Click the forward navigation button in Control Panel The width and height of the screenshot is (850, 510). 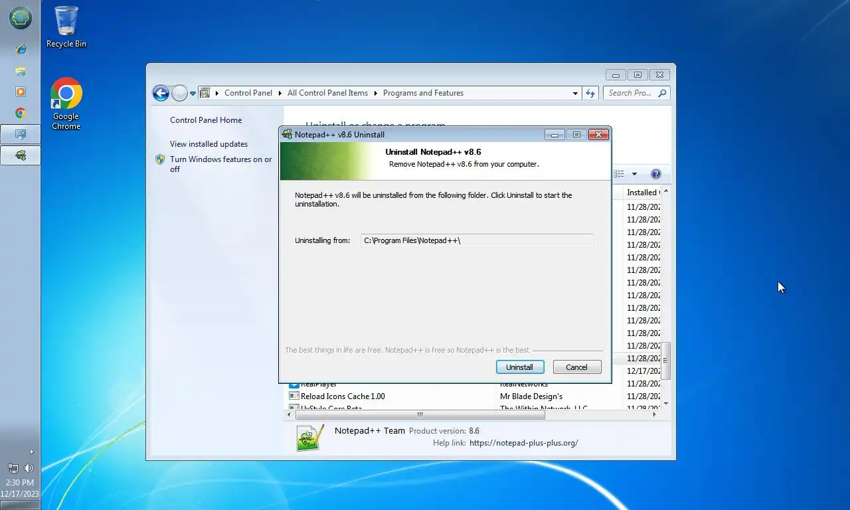tap(179, 93)
